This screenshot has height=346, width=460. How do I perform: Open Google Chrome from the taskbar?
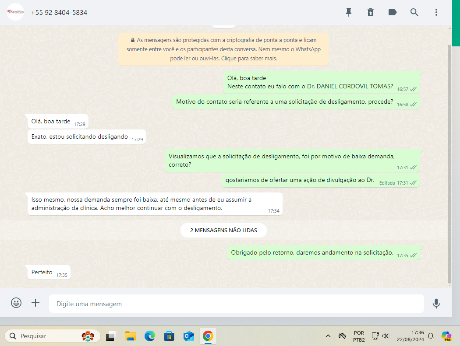click(208, 336)
